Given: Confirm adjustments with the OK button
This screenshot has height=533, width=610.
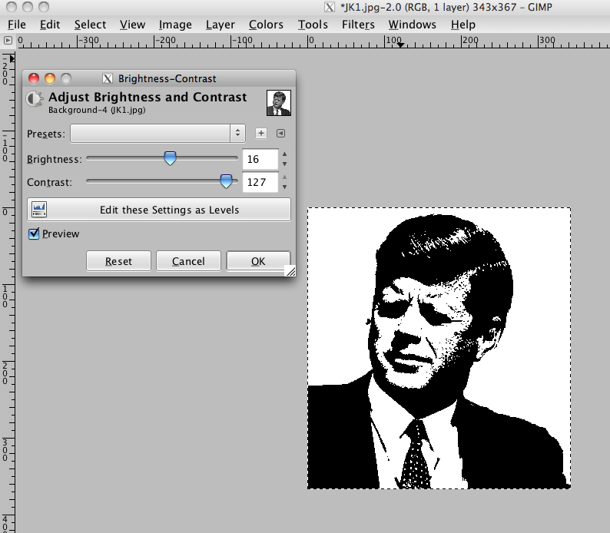Looking at the screenshot, I should click(258, 261).
